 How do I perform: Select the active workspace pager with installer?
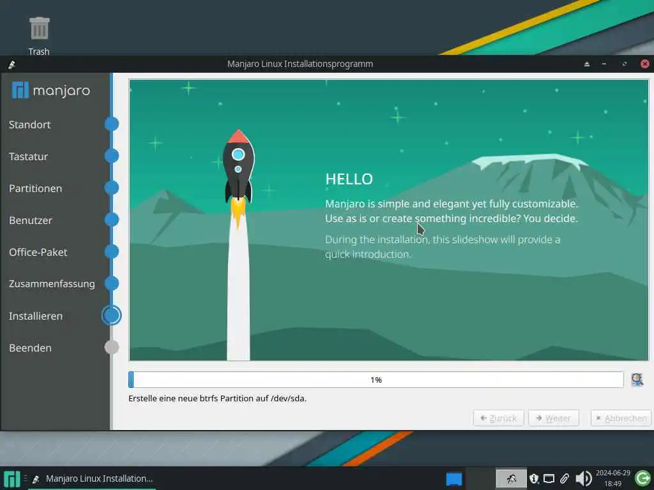click(x=511, y=479)
